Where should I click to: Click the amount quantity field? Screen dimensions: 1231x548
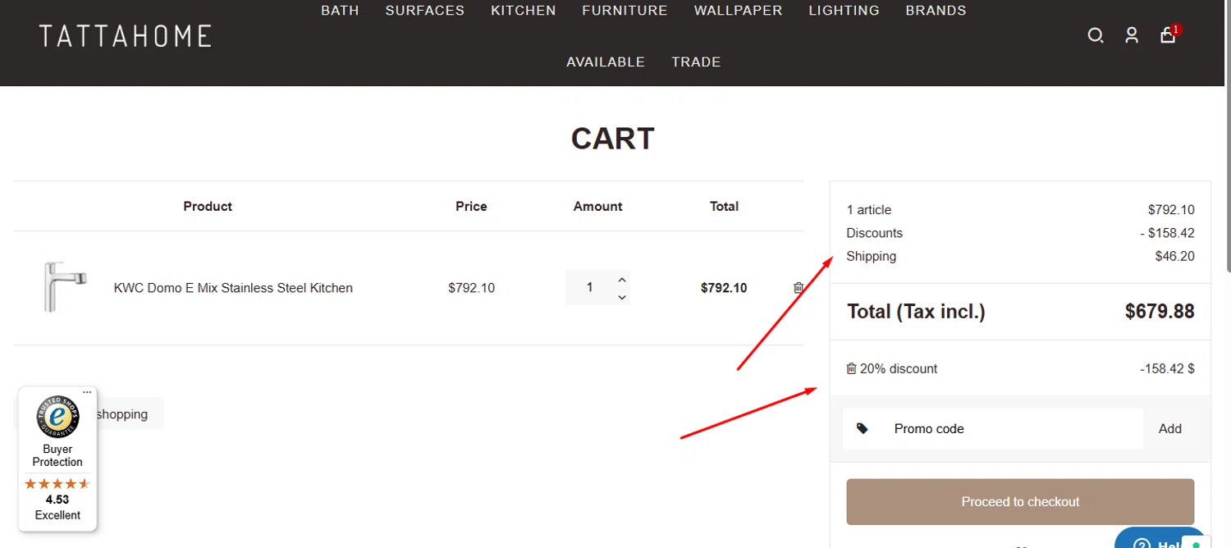[590, 288]
